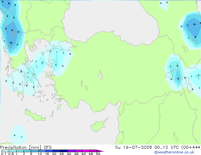Click the '0.1' legend scale label
Screen dimensions: 201x155
tap(3, 154)
